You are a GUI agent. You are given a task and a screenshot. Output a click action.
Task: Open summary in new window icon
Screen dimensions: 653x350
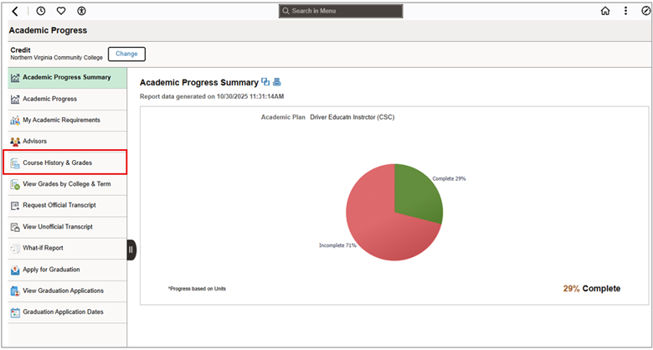265,82
